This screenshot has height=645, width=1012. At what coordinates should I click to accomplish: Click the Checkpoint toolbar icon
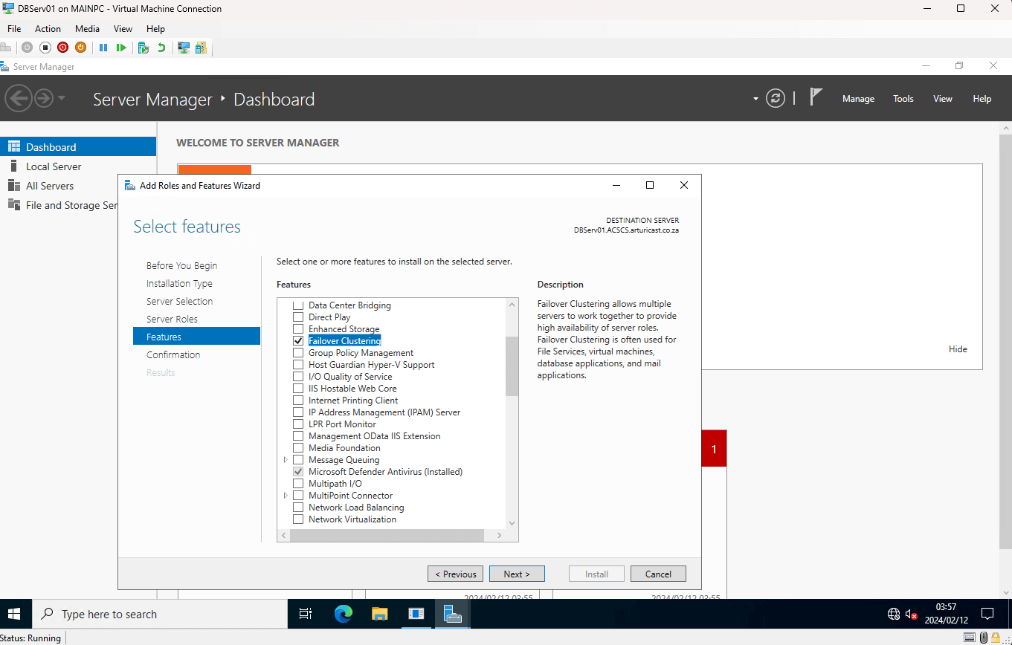pos(144,48)
